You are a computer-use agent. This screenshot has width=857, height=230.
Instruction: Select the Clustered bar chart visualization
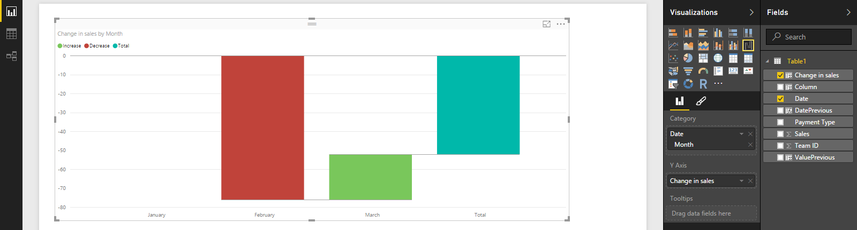pyautogui.click(x=703, y=33)
